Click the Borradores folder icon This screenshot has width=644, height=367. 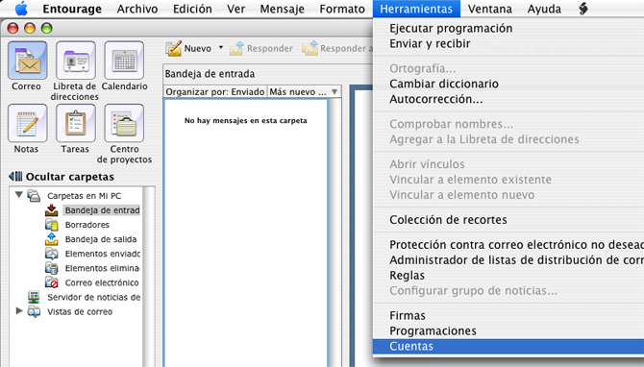coord(52,225)
